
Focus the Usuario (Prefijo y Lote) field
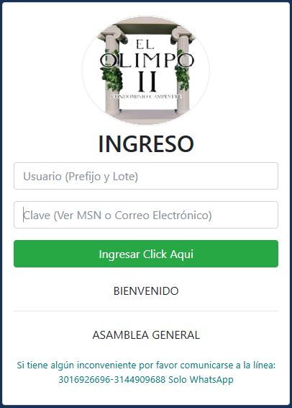click(x=146, y=176)
